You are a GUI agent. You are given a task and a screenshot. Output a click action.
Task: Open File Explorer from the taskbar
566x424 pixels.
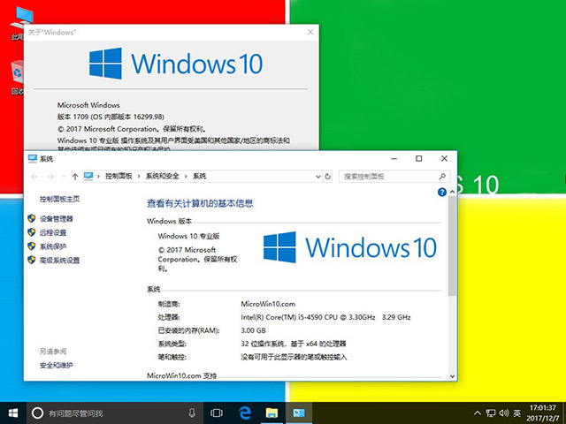(x=272, y=413)
